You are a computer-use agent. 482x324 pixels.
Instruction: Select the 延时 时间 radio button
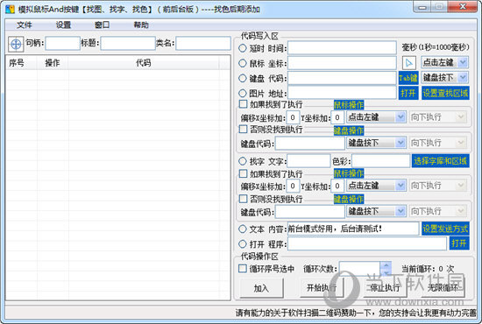[x=243, y=48]
